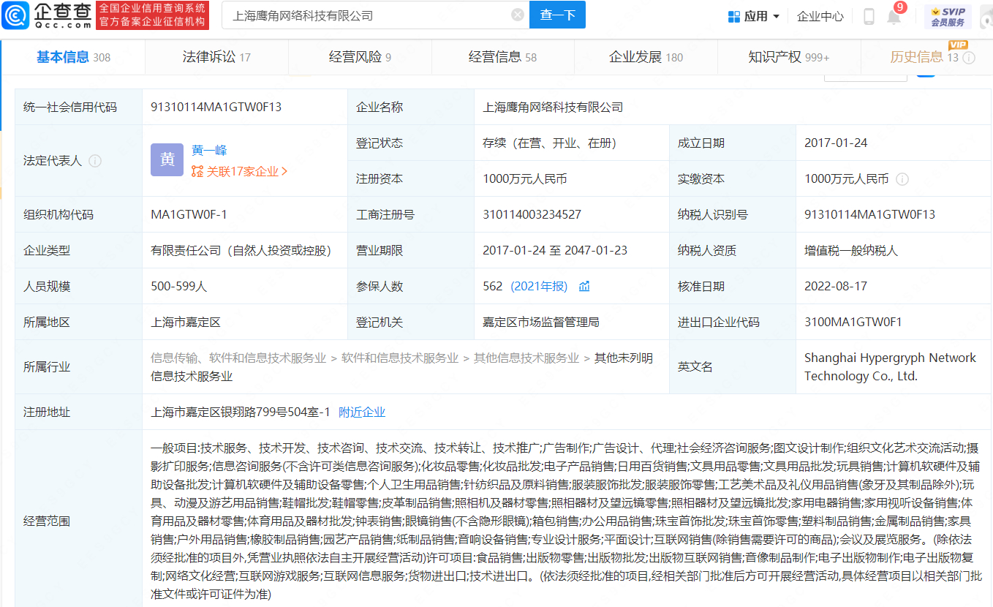Open the notification bell with 9 alerts
Image resolution: width=993 pixels, height=607 pixels.
tap(893, 16)
